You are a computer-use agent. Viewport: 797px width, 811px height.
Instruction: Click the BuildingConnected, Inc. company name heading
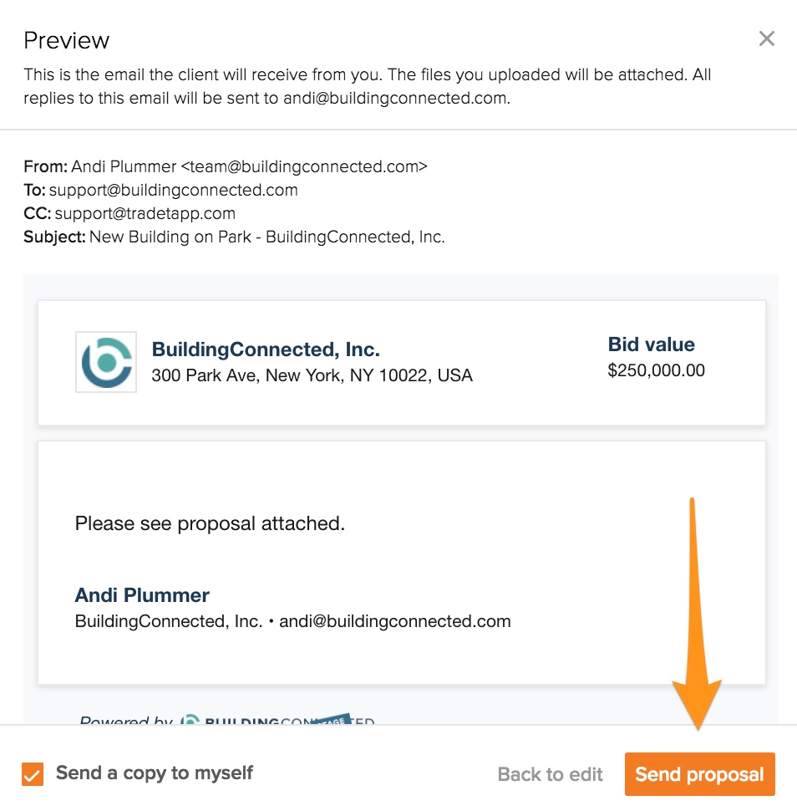(266, 349)
